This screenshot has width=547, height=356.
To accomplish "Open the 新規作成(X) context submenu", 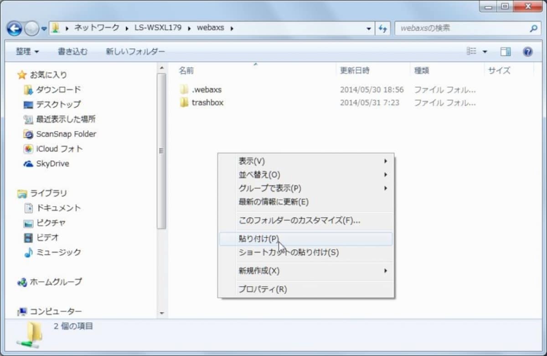I will pos(306,271).
